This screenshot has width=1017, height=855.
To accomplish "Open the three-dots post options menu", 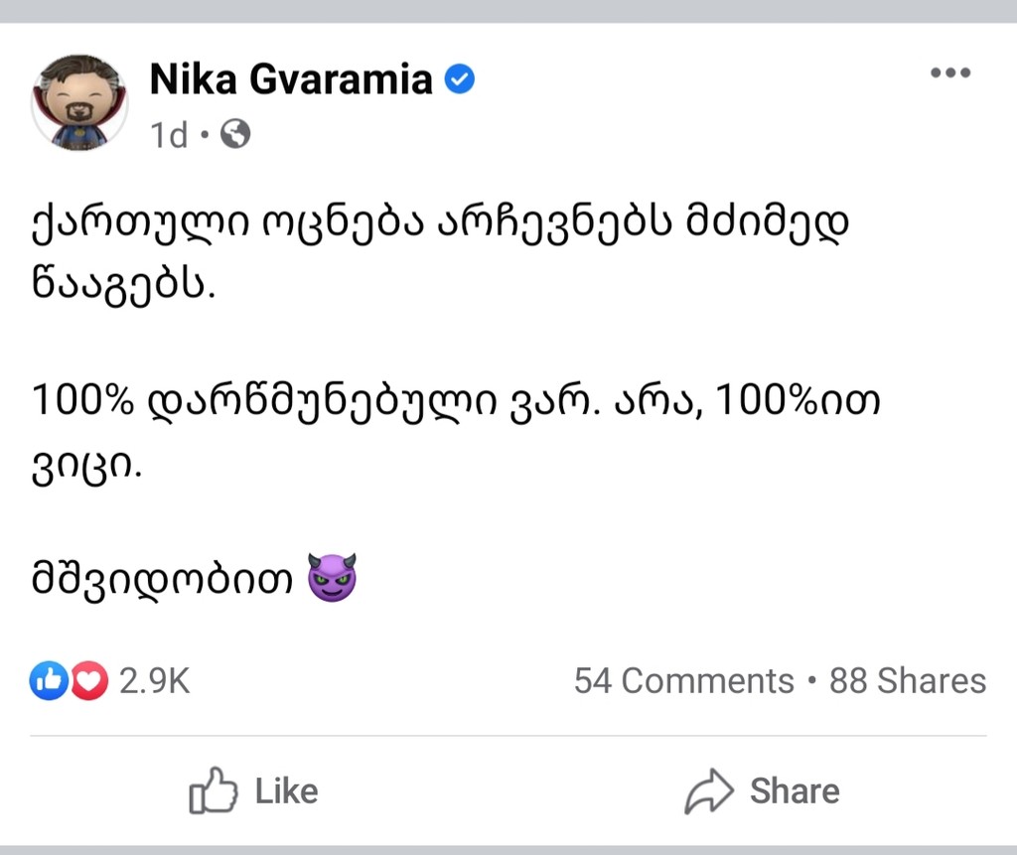I will point(949,73).
